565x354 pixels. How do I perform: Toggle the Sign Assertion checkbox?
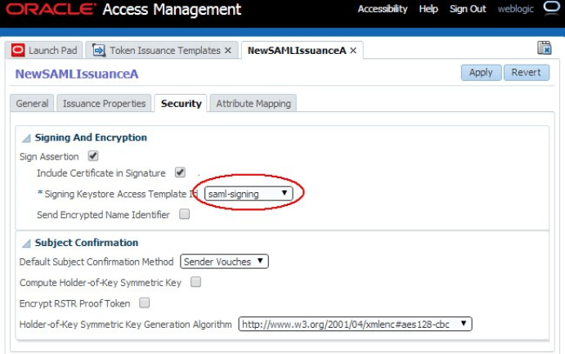pos(93,156)
